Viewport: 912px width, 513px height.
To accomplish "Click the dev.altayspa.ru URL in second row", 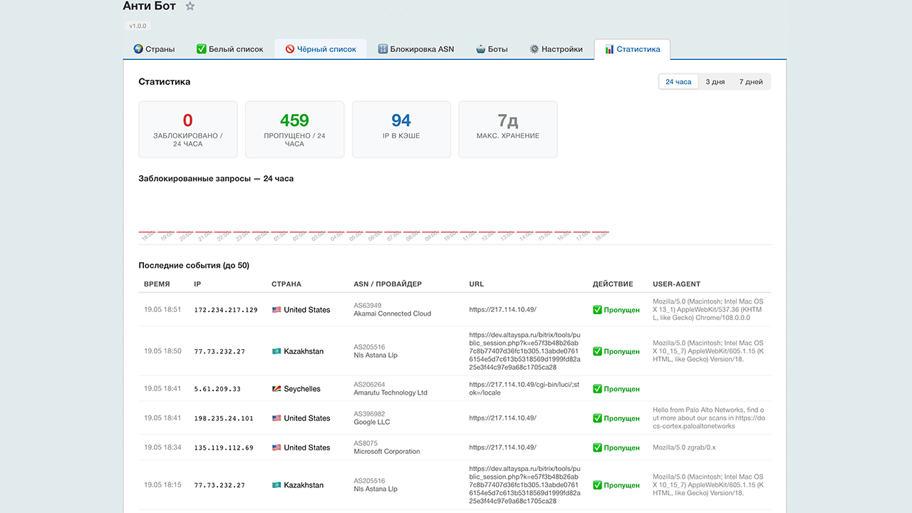I will (525, 351).
